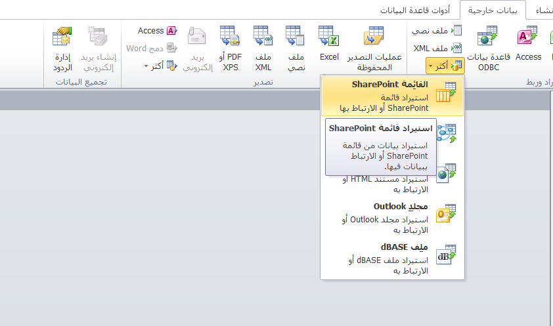Screen dimensions: 553x326
Task: Export to Excel spreadsheet
Action: [328, 44]
